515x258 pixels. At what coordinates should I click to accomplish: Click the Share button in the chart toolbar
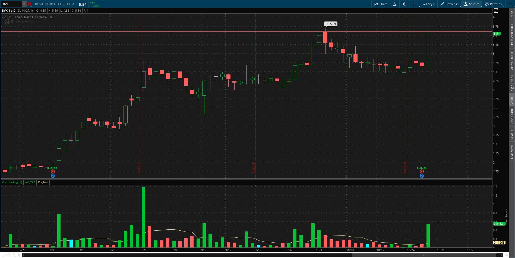click(381, 4)
